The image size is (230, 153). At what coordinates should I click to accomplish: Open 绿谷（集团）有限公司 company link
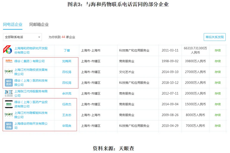point(30,61)
